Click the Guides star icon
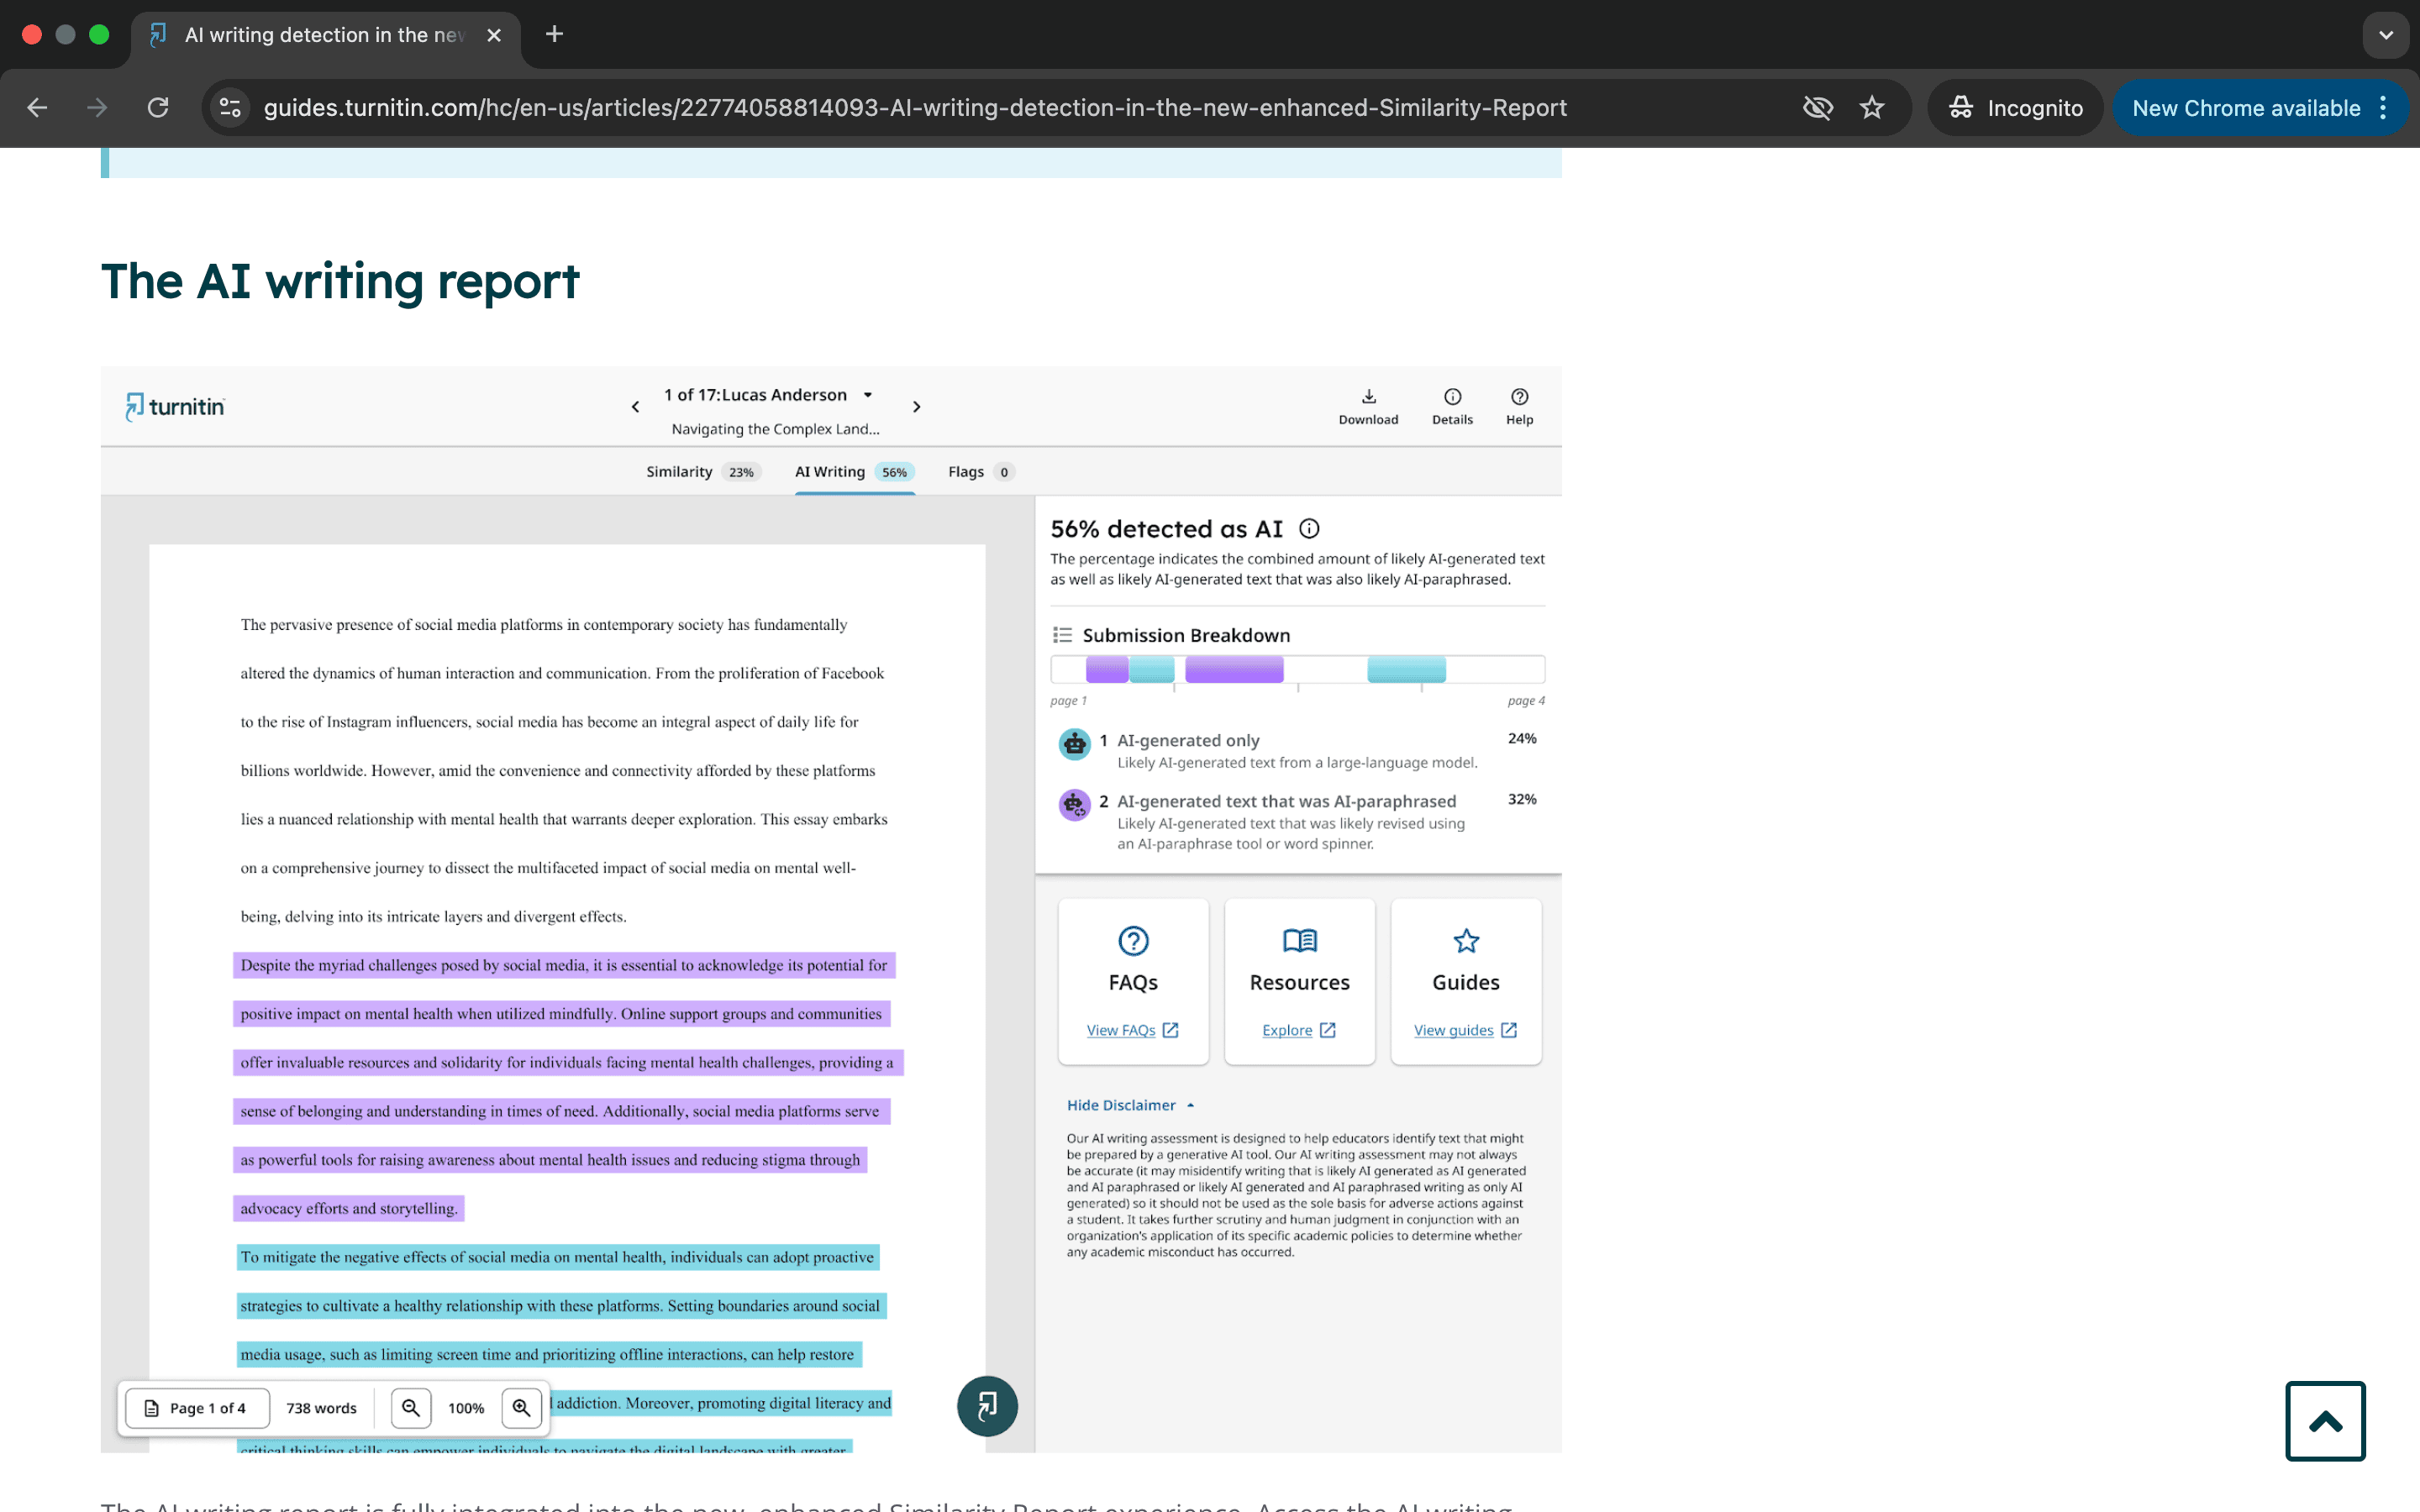Image resolution: width=2420 pixels, height=1512 pixels. tap(1466, 941)
